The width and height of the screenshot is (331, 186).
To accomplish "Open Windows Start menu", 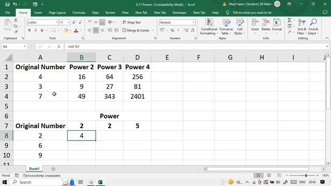I will (5, 182).
